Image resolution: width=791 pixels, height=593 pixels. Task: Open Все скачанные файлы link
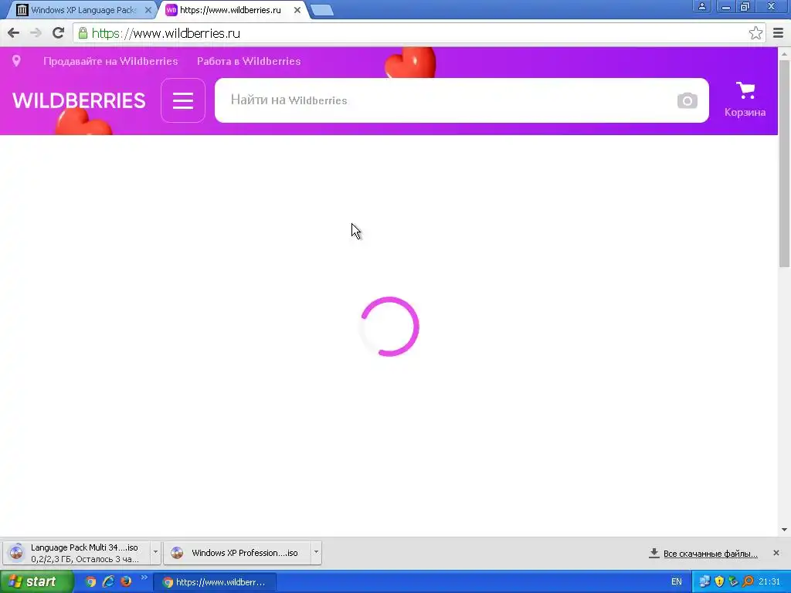pos(711,554)
